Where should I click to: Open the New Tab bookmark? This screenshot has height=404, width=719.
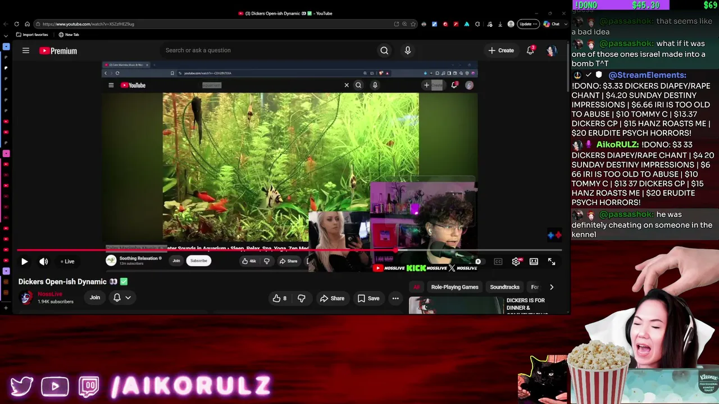tap(69, 35)
